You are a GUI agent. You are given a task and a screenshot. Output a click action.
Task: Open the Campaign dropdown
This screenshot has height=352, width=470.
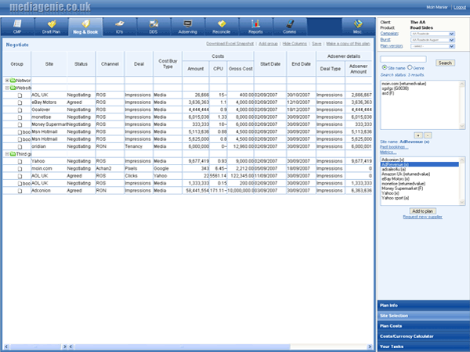(x=432, y=34)
